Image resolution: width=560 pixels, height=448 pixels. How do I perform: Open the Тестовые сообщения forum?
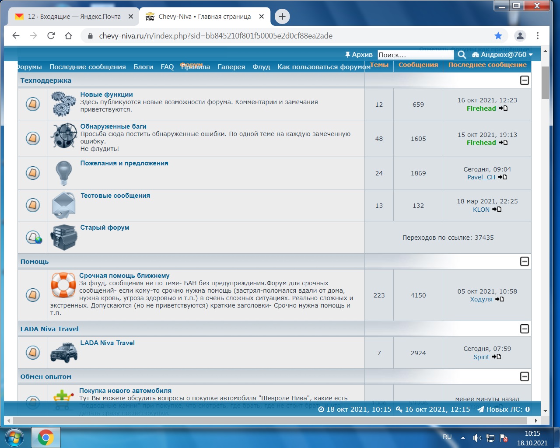tap(115, 196)
